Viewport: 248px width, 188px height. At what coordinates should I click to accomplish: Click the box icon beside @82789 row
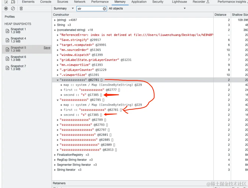[105, 120]
